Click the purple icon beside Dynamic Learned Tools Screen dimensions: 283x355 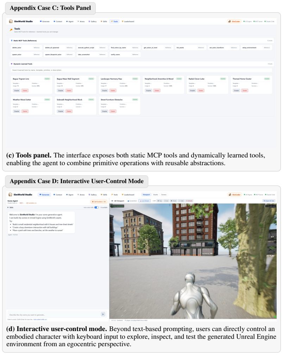point(12,64)
